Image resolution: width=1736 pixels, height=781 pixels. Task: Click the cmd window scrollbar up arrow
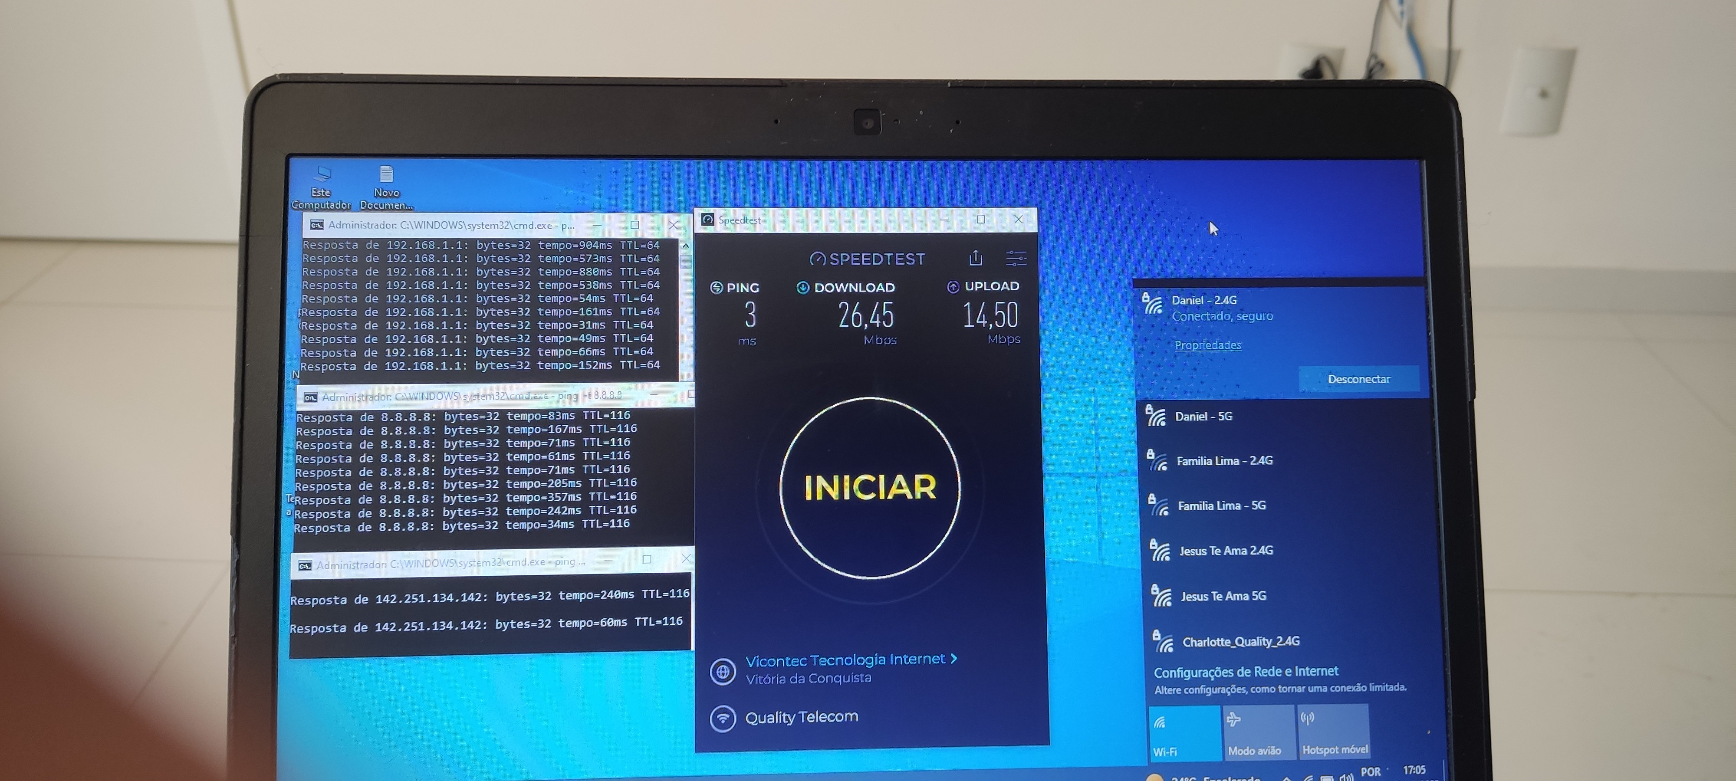point(685,246)
